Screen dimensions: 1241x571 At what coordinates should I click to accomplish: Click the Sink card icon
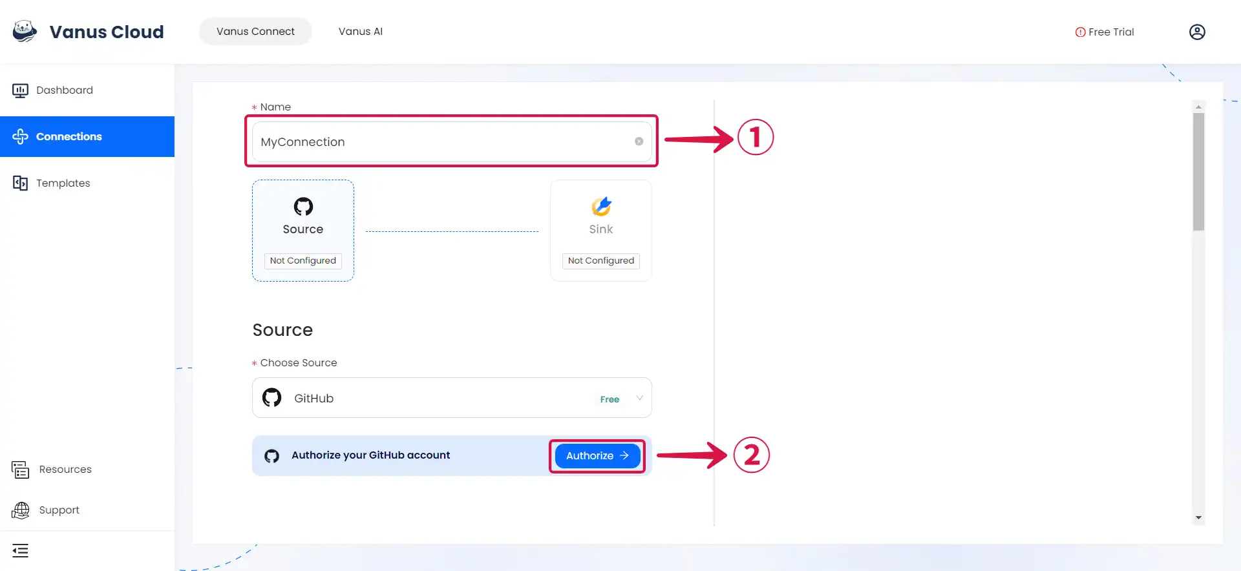(x=601, y=207)
